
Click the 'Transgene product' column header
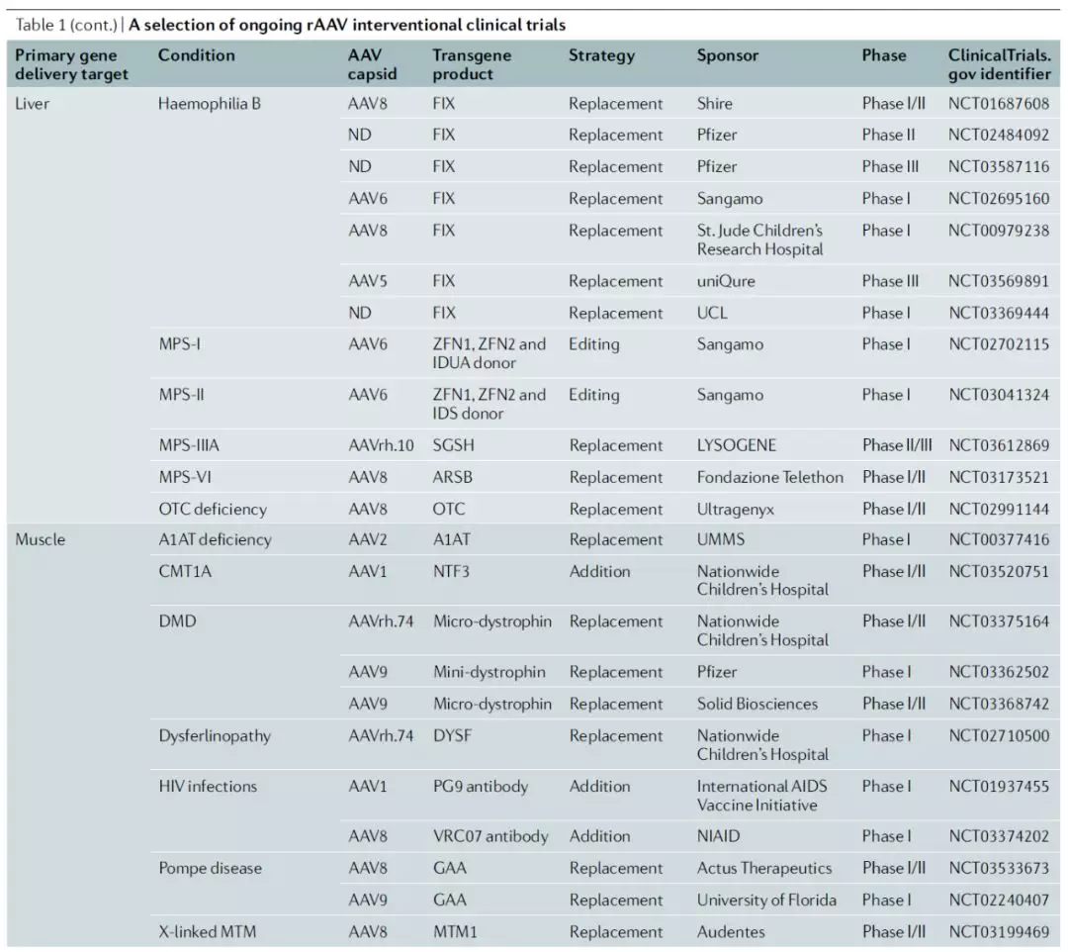(472, 65)
